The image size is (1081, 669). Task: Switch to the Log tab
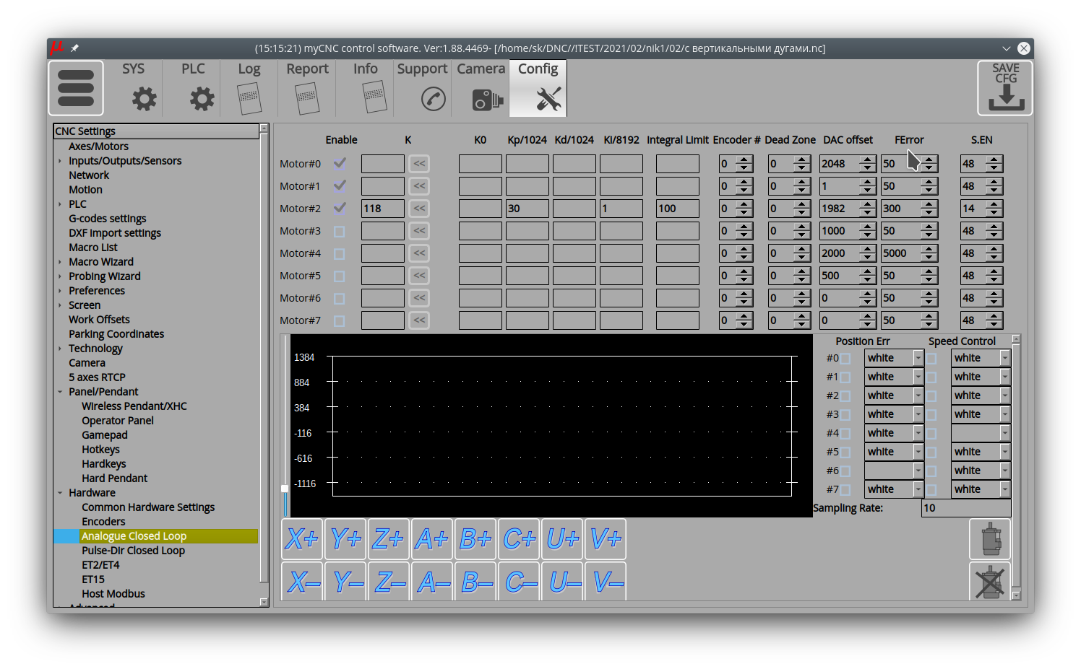tap(249, 88)
